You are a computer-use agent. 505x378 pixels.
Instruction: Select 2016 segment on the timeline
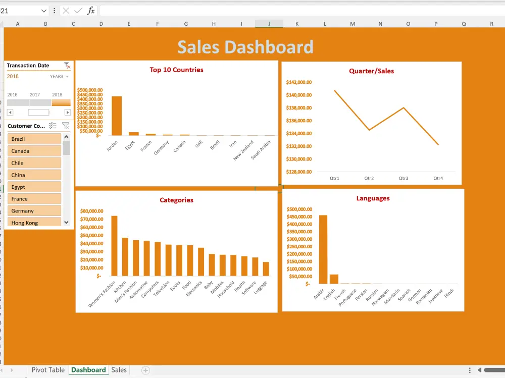18,103
